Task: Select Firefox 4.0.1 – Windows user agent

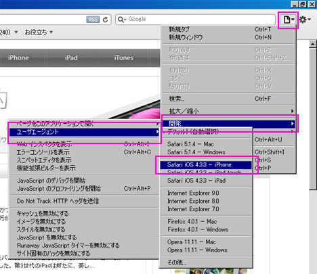Action: tap(206, 229)
